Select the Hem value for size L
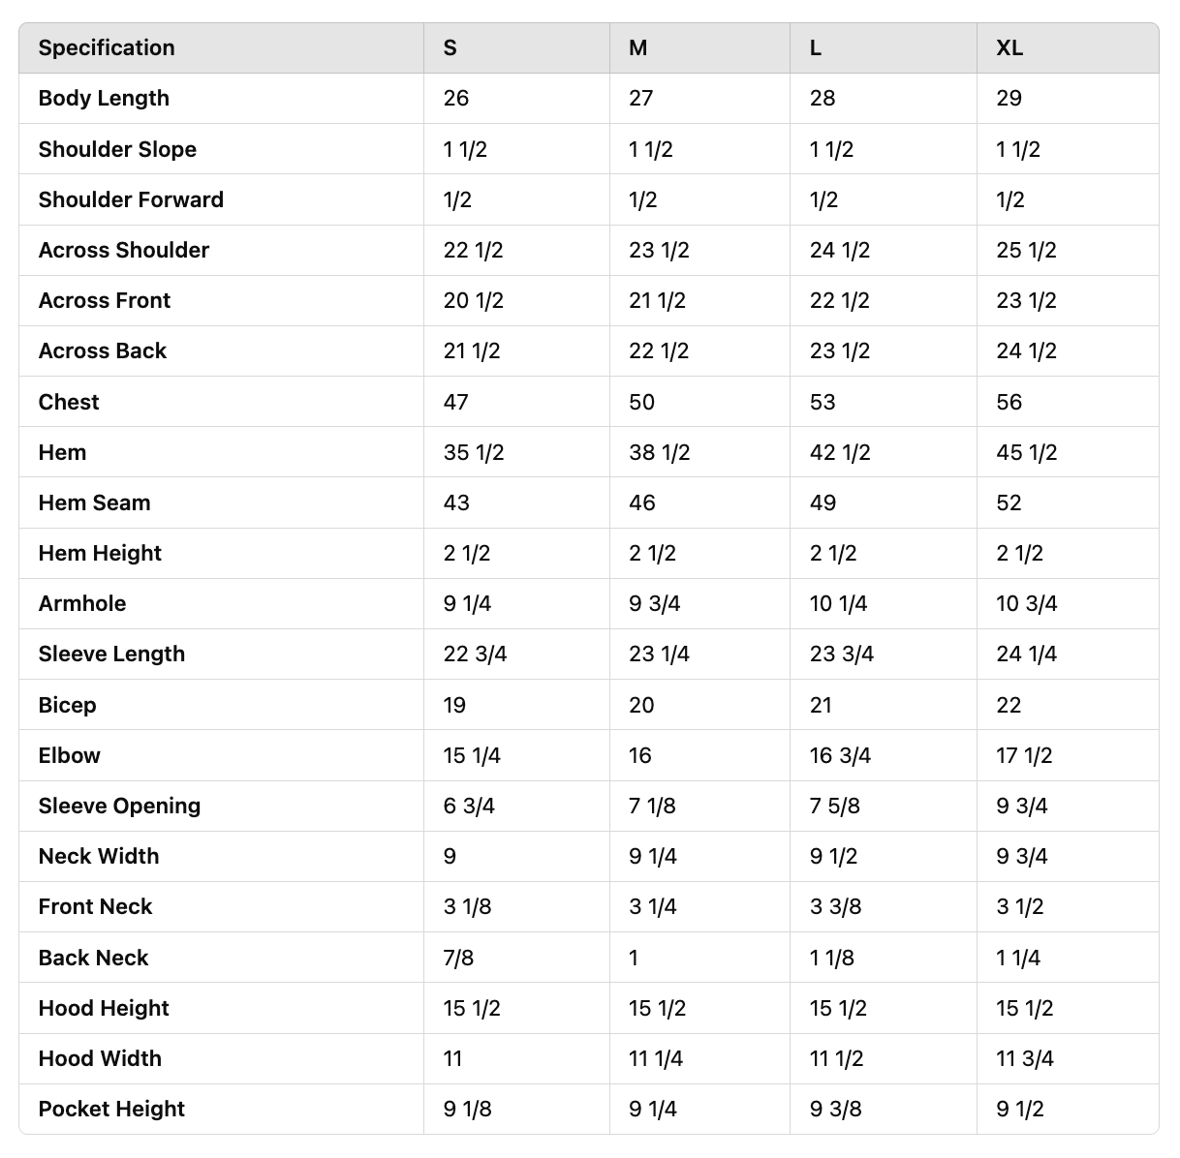The width and height of the screenshot is (1180, 1158). coord(840,452)
